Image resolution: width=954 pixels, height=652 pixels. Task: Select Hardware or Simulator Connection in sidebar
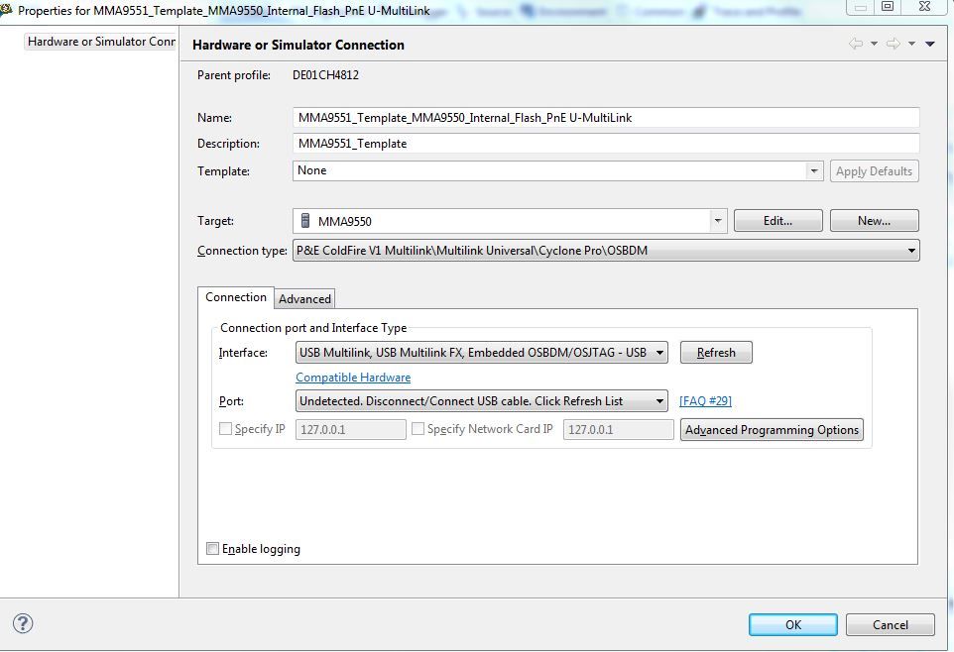click(x=101, y=42)
